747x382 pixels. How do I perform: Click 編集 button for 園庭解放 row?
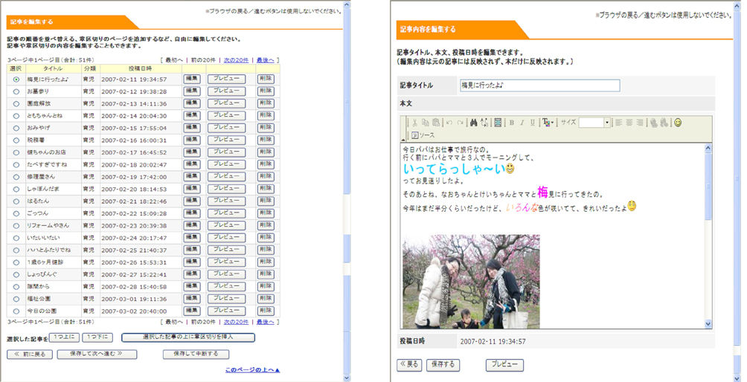pyautogui.click(x=192, y=103)
